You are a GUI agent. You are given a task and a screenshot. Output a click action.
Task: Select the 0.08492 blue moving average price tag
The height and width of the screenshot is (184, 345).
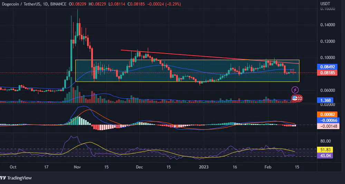coord(327,67)
